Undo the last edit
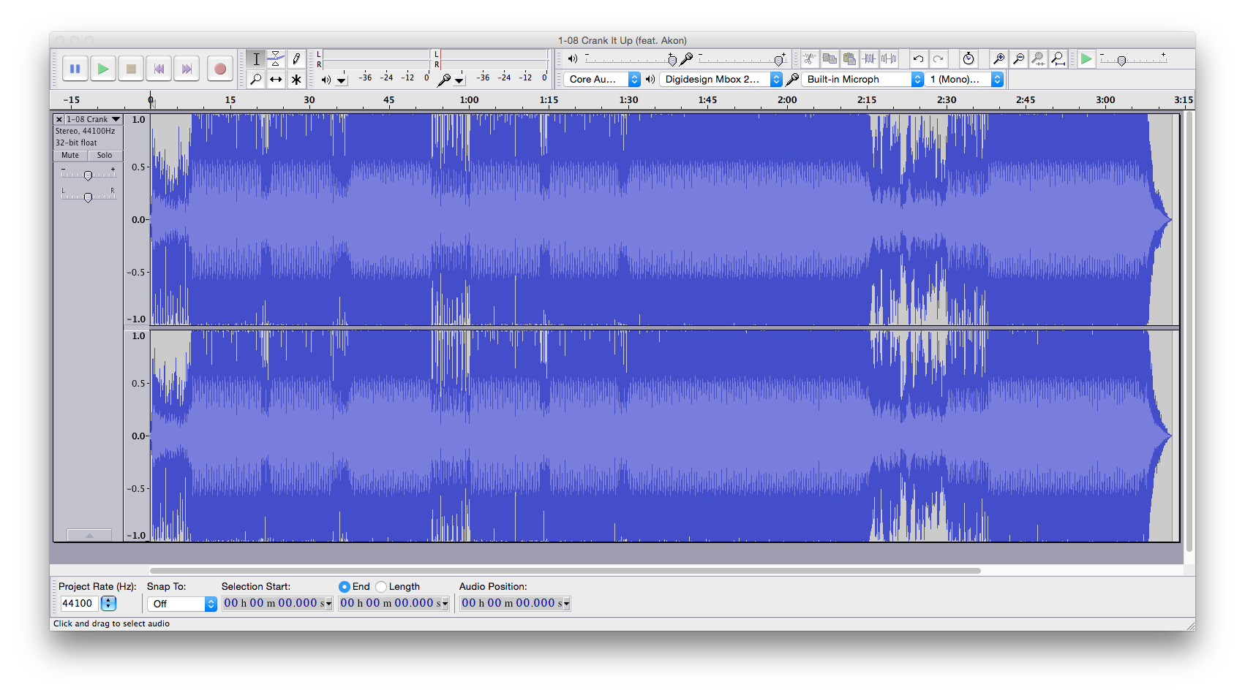1245x698 pixels. point(918,59)
